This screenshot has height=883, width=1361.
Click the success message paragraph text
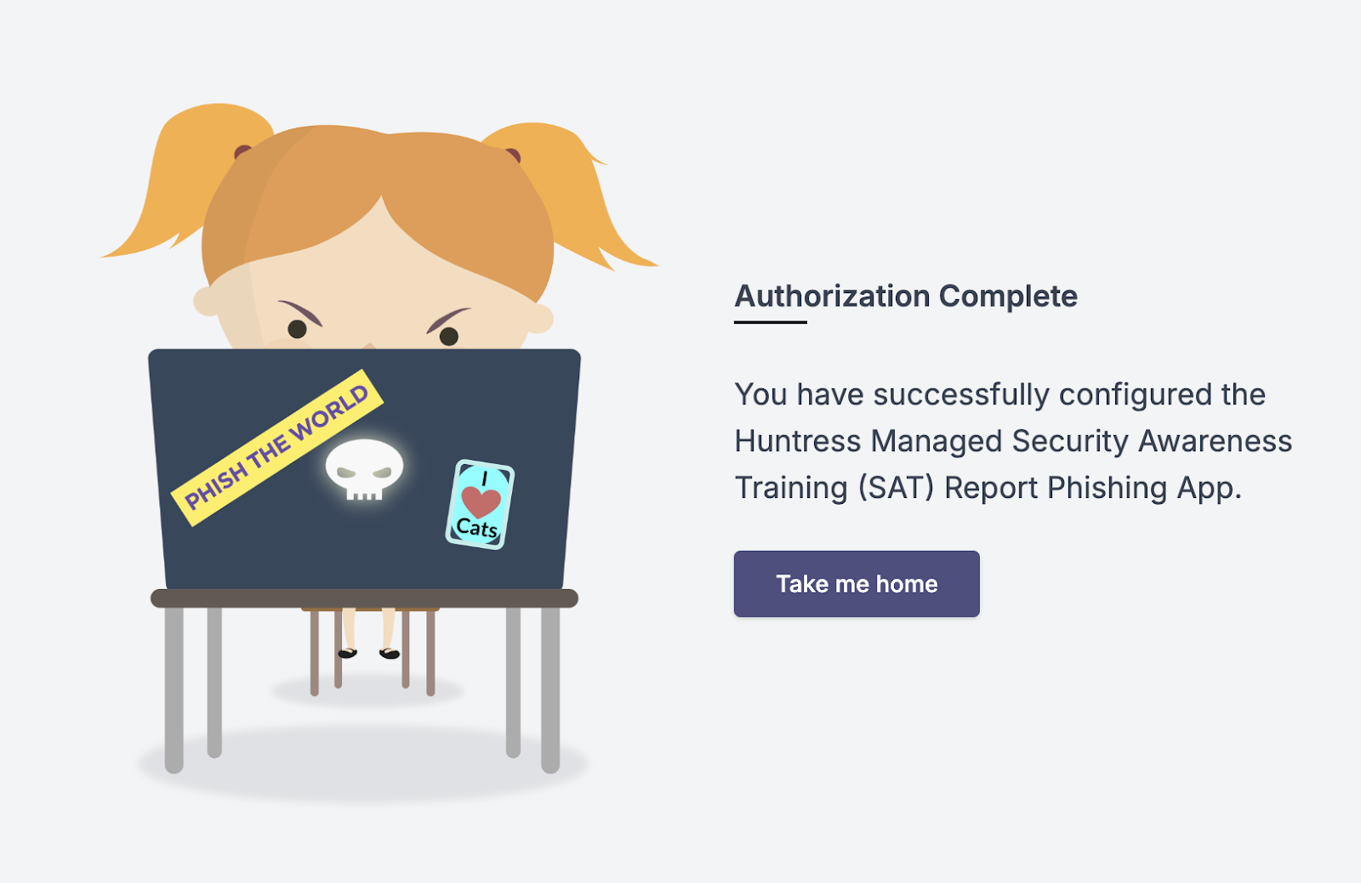[x=1013, y=441]
